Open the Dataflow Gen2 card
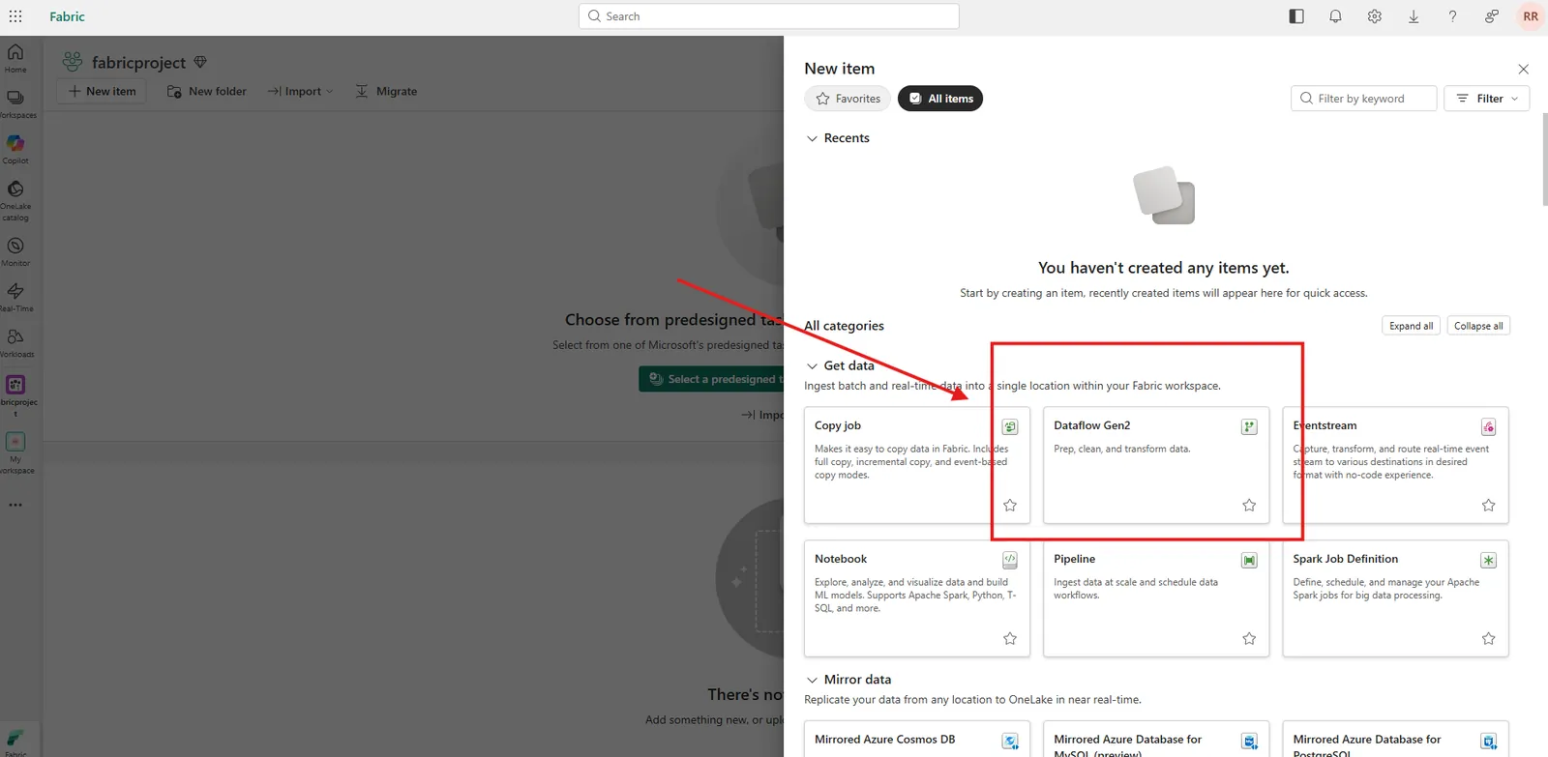Screen dimensions: 1548x757 (x=1156, y=465)
